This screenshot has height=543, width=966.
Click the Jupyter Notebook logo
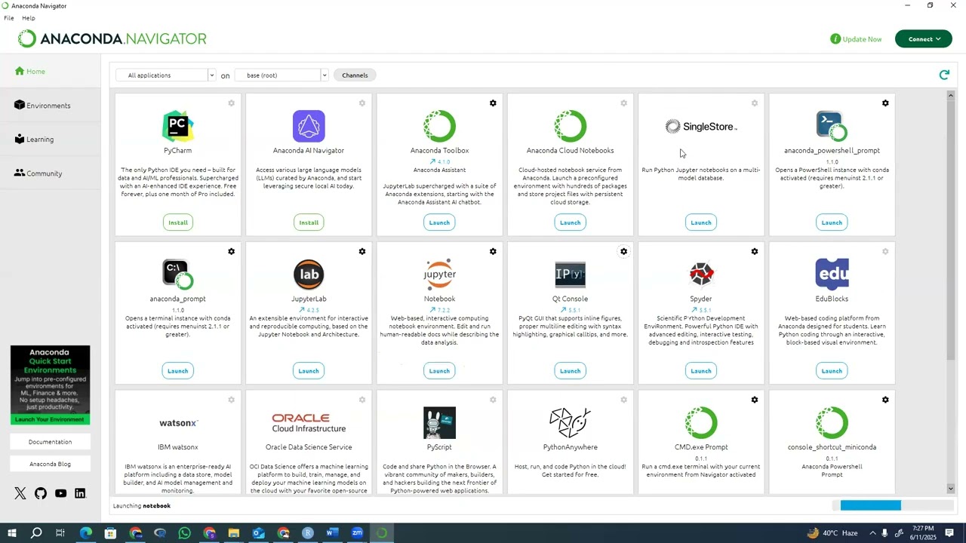point(439,275)
